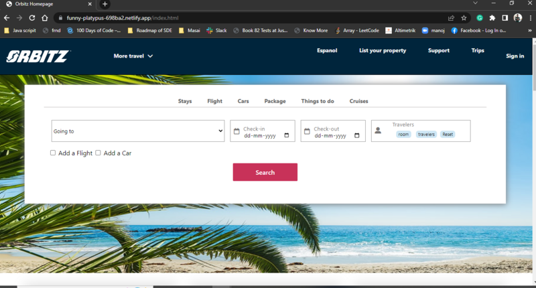Click the Check-out date field
The image size is (536, 288).
333,131
